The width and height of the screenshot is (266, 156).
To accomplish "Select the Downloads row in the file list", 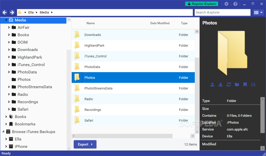I will pyautogui.click(x=133, y=35).
